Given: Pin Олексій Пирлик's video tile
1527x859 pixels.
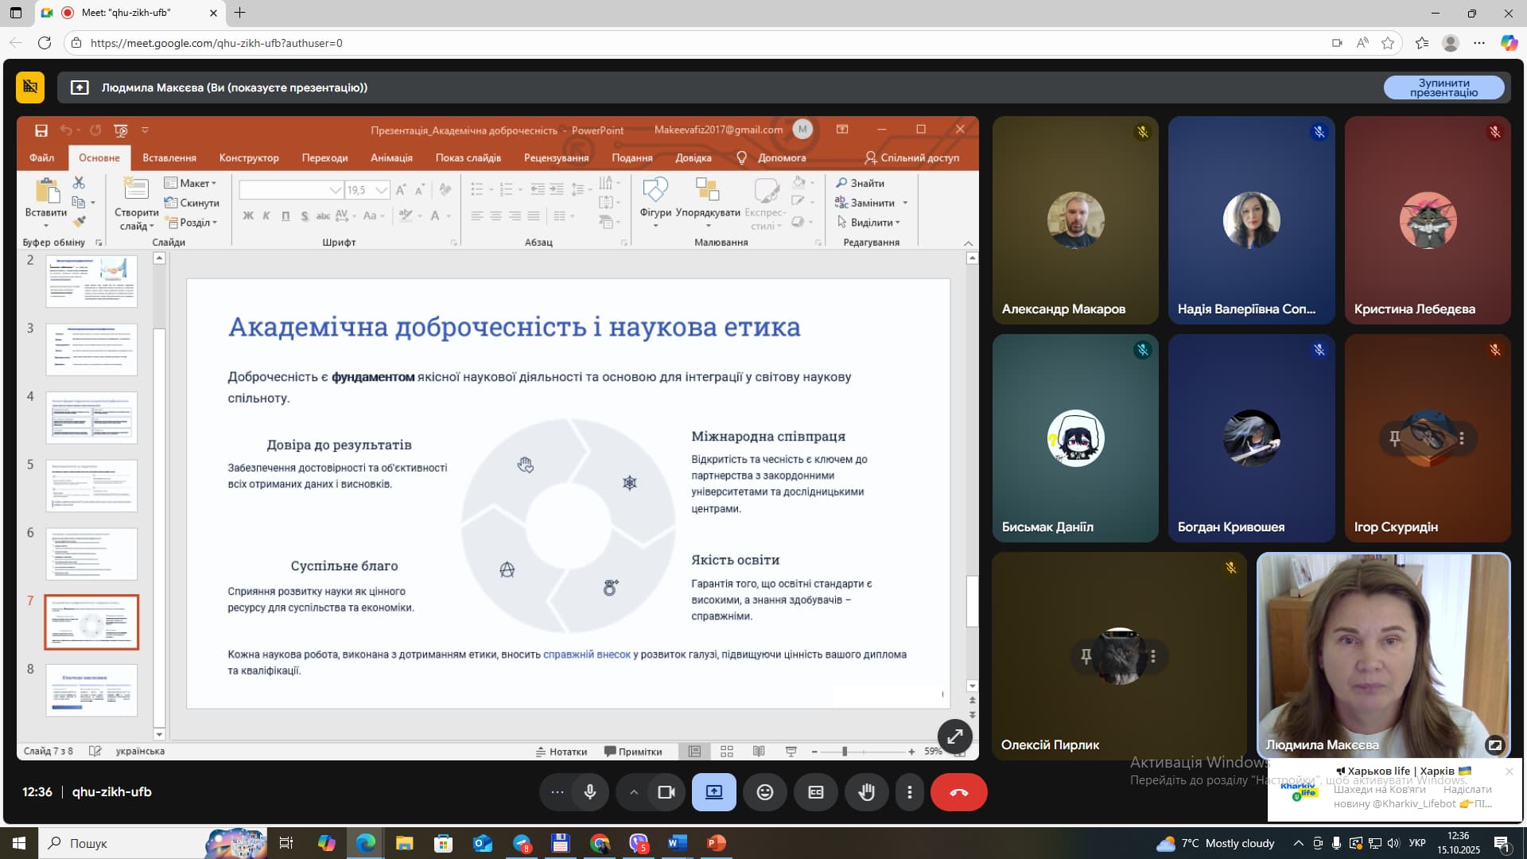Looking at the screenshot, I should [x=1086, y=656].
